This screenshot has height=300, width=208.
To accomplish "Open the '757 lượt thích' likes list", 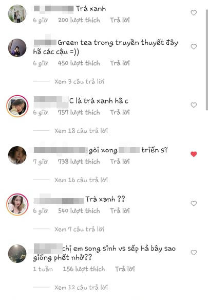I will (79, 112).
